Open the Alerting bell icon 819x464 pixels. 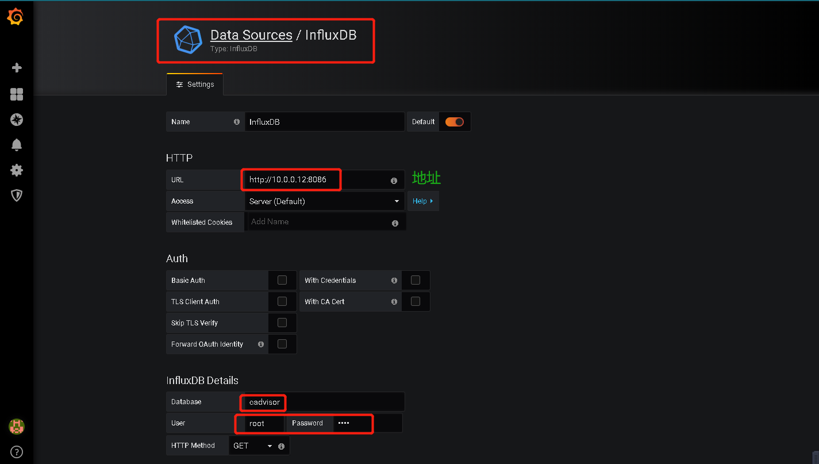17,145
